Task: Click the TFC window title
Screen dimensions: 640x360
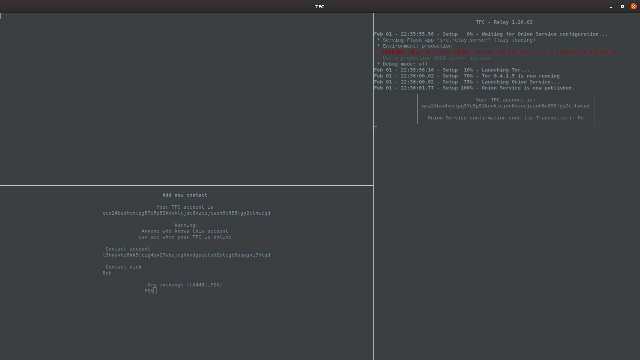Action: 320,7
